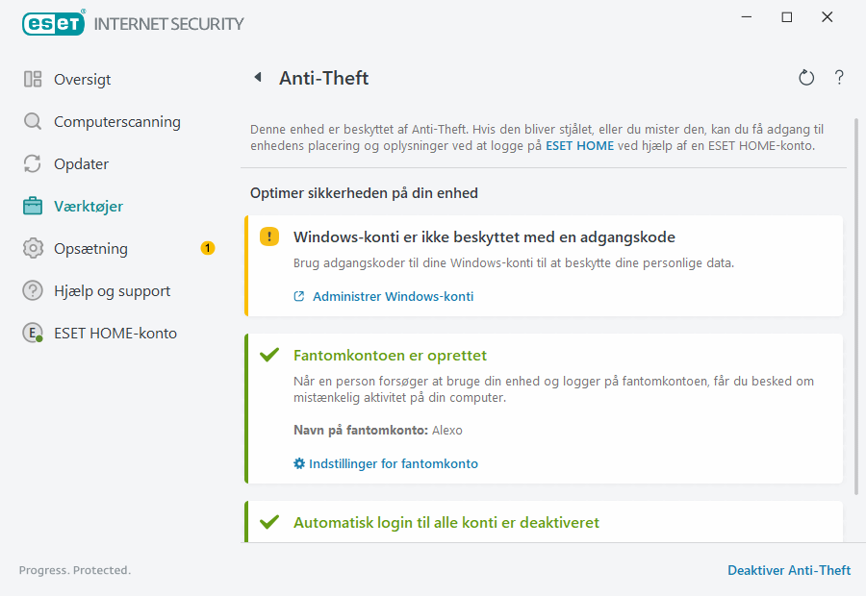This screenshot has height=596, width=866.
Task: Click Deaktiver Anti-Theft
Action: (x=788, y=570)
